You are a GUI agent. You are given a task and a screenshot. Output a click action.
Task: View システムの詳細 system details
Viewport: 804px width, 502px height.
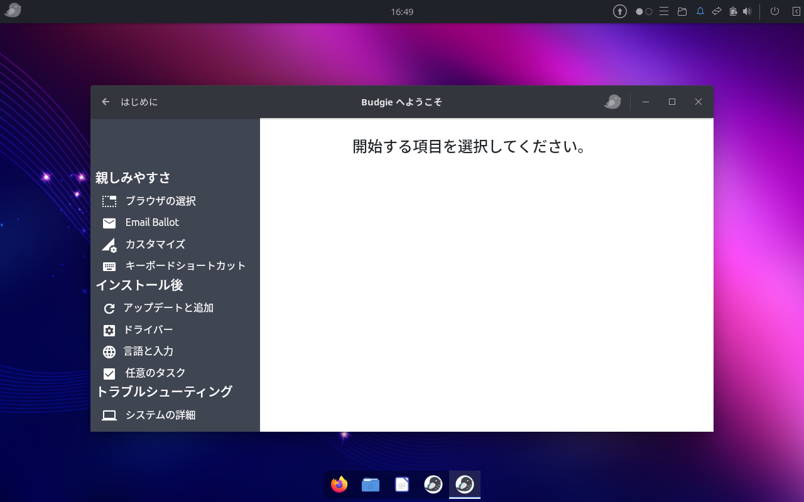coord(159,415)
